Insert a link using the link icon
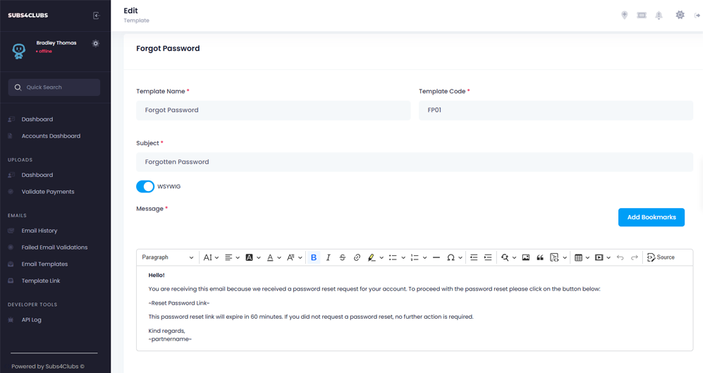 coord(357,258)
